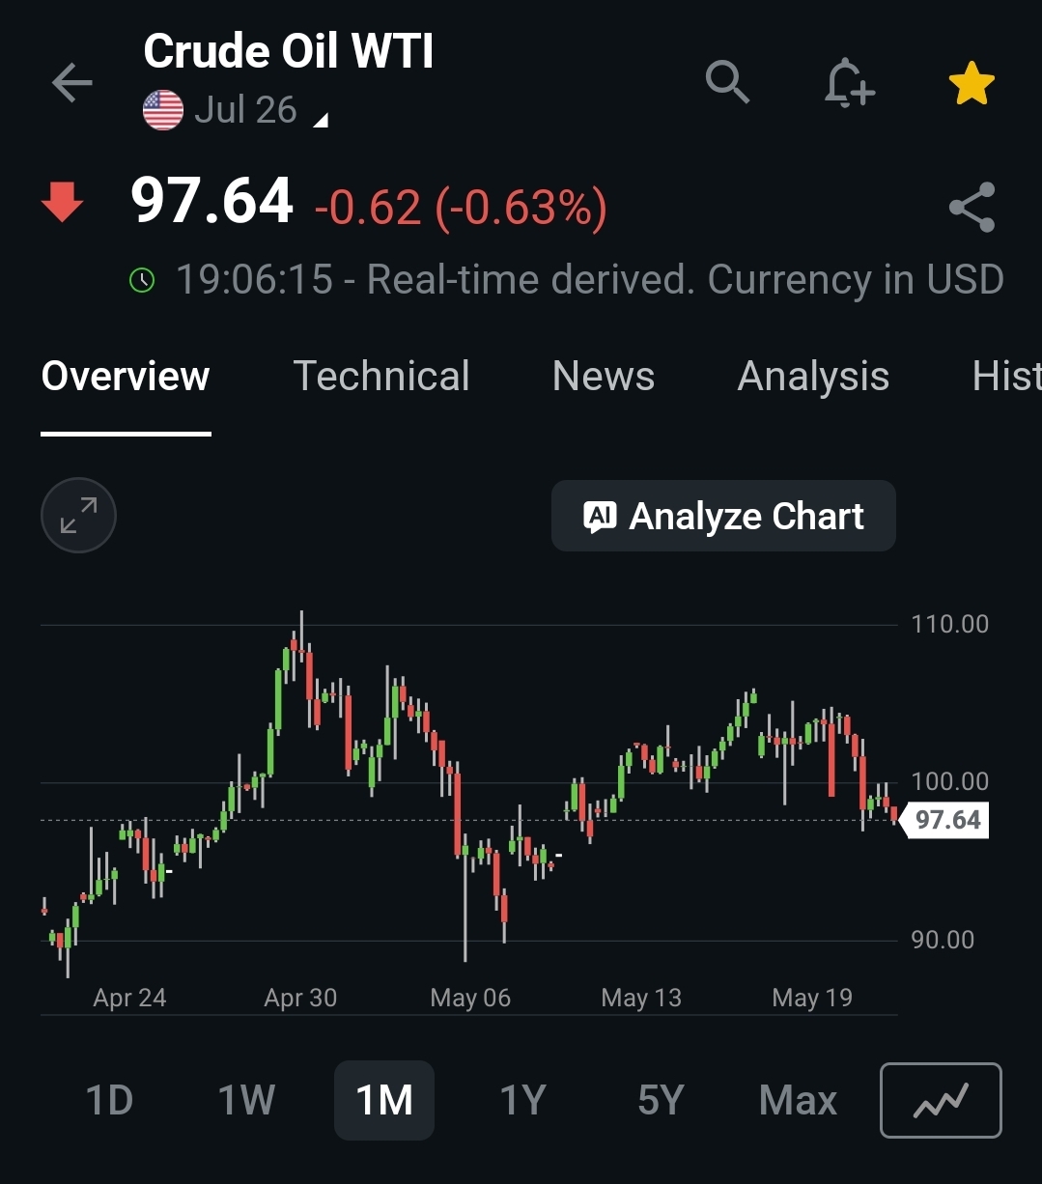Add a price alert using bell icon
1042x1184 pixels.
849,82
